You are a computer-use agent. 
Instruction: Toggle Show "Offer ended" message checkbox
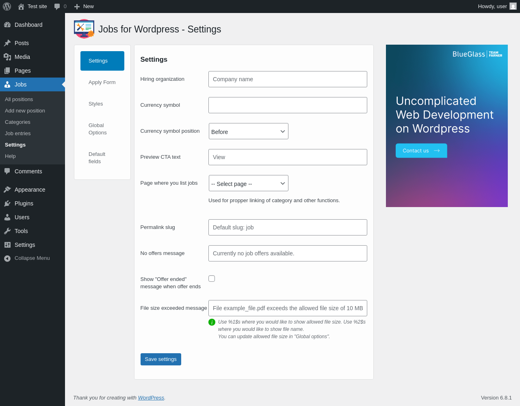coord(212,279)
